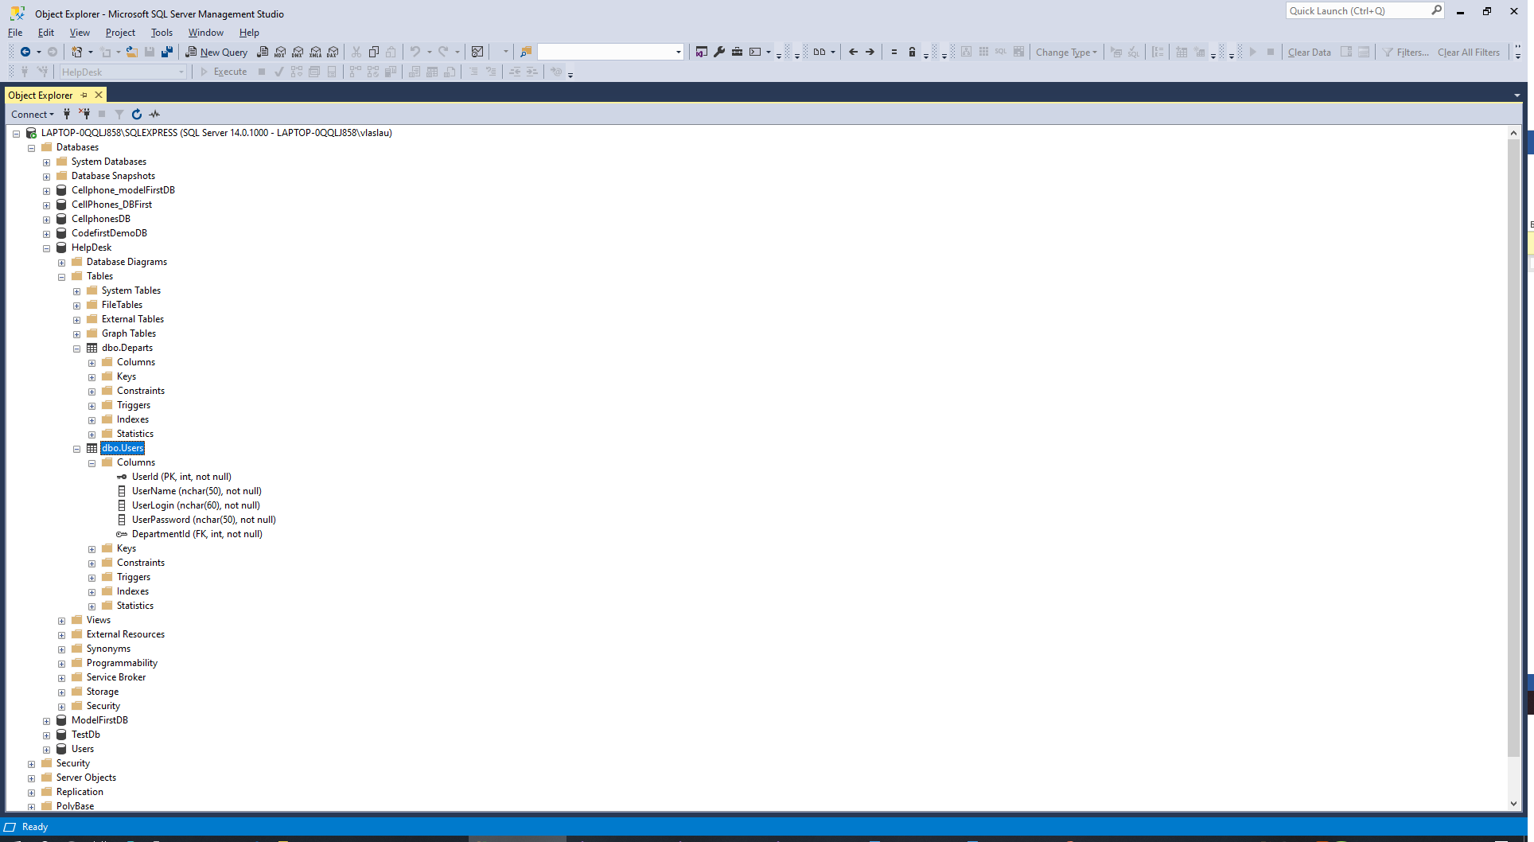This screenshot has height=842, width=1534.
Task: Select the CodefirstDemoDB database
Action: 109,233
